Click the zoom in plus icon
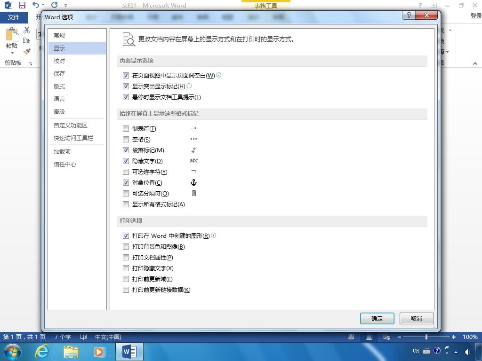This screenshot has height=361, width=482. (x=453, y=337)
